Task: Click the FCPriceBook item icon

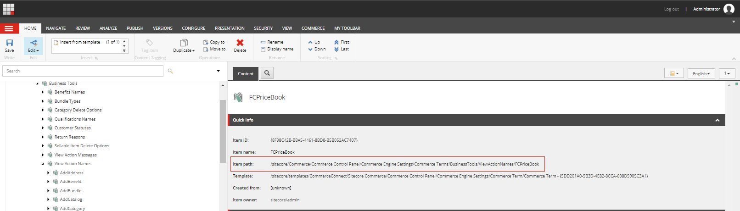Action: [x=238, y=97]
